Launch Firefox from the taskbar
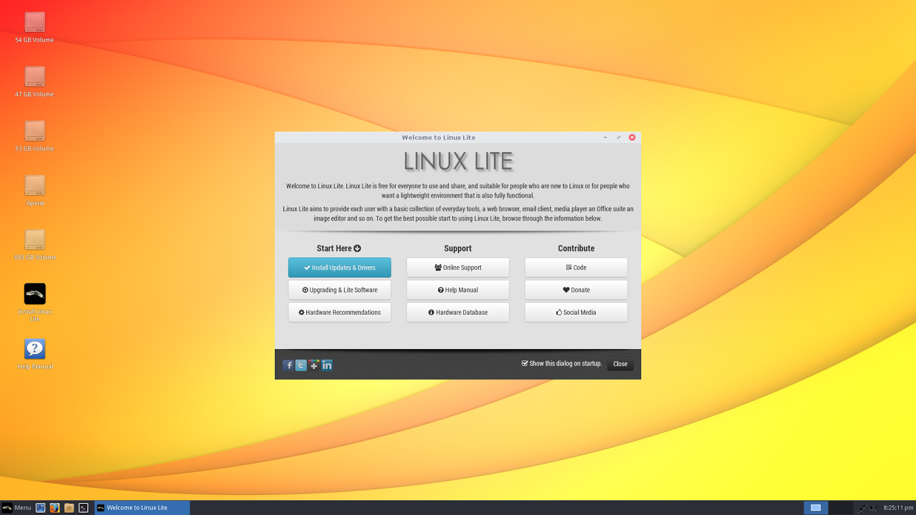This screenshot has width=916, height=515. (x=54, y=508)
